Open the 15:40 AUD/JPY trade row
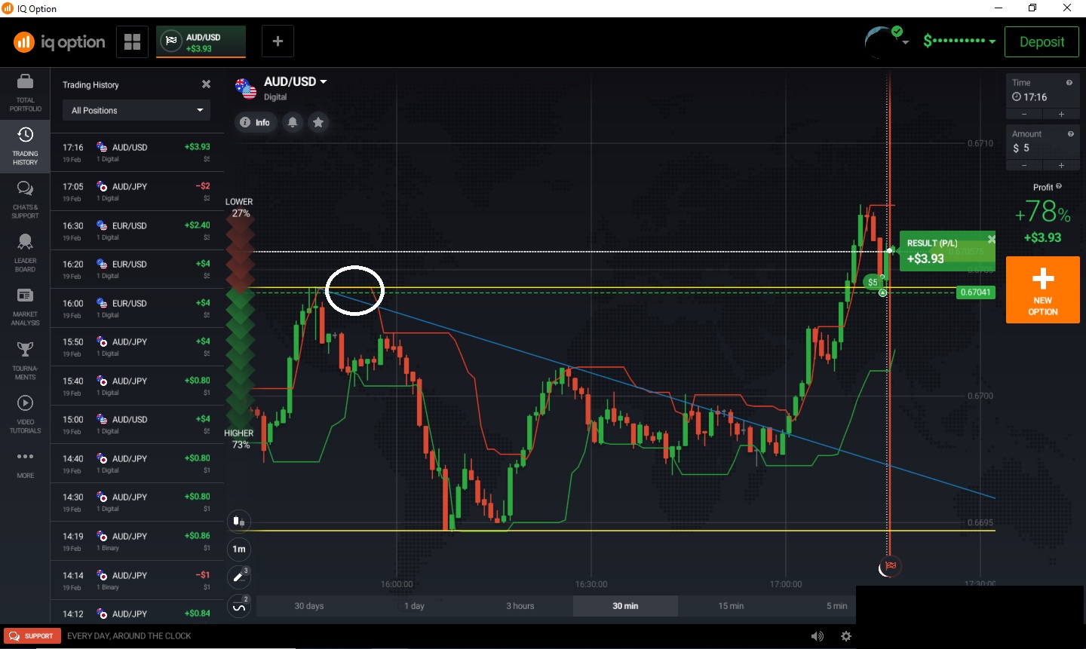The image size is (1086, 649). (137, 386)
